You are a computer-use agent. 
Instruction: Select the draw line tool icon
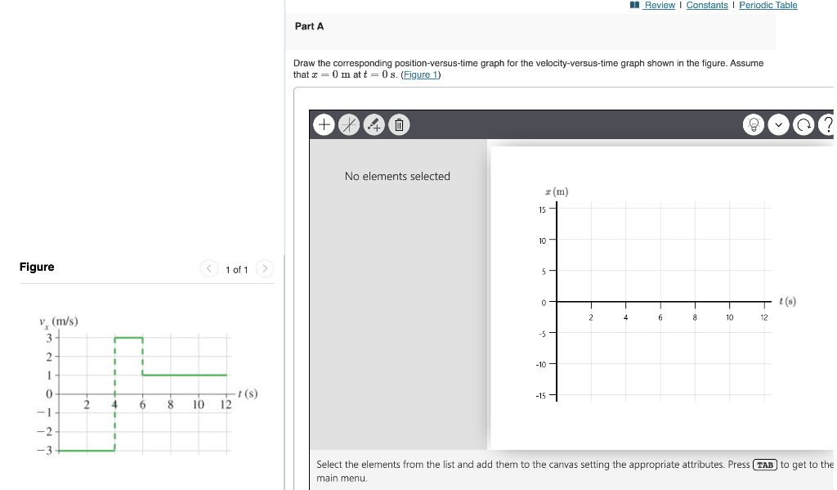click(x=349, y=125)
